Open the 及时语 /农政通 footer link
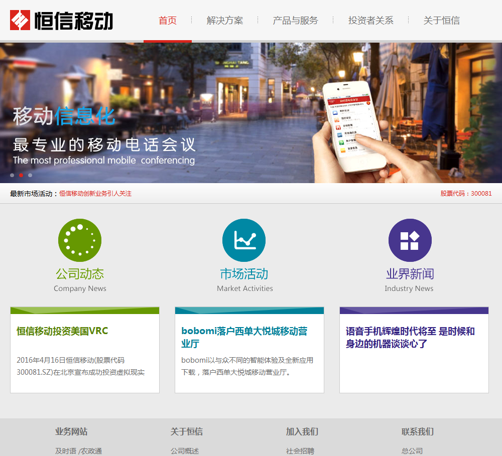 78,451
